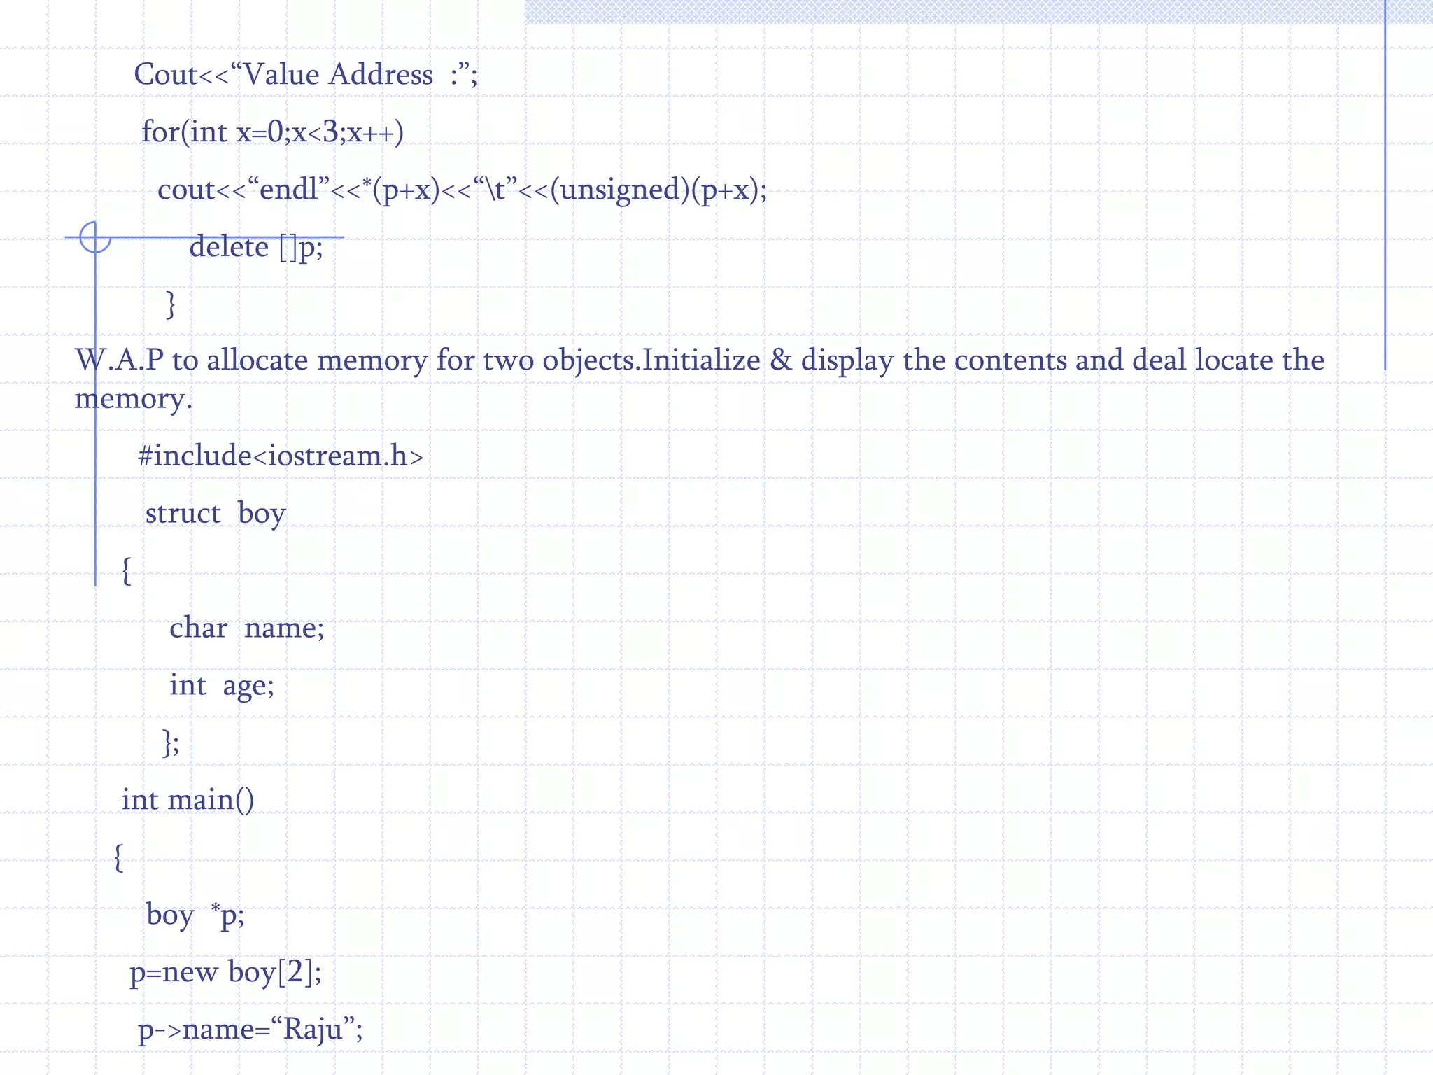The width and height of the screenshot is (1433, 1075).
Task: Click the cout endl unsigned (p+x) line
Action: pyautogui.click(x=462, y=190)
